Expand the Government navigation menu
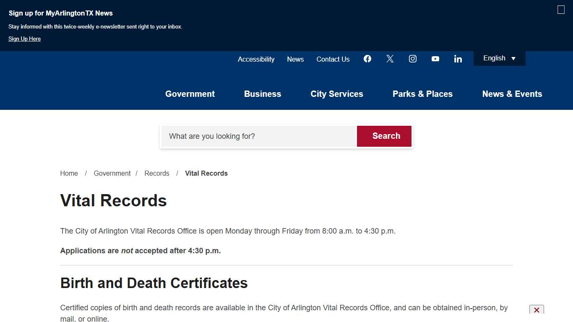This screenshot has width=573, height=322. [190, 94]
